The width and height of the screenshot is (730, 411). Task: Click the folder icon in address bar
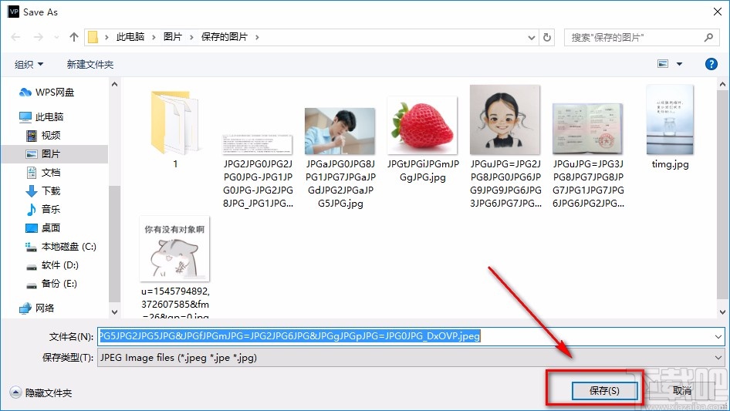pos(93,37)
